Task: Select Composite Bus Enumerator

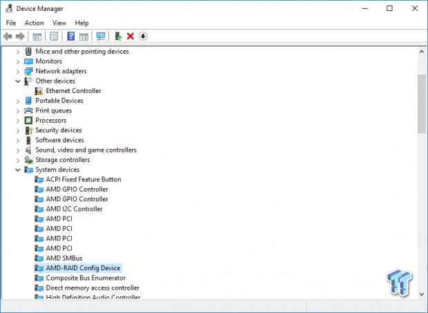Action: pos(86,278)
